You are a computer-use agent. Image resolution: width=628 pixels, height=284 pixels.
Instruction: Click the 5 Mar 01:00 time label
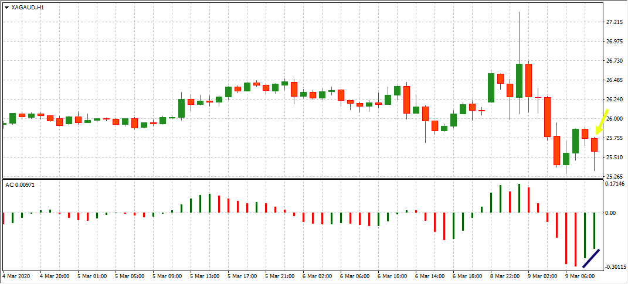[x=91, y=276]
